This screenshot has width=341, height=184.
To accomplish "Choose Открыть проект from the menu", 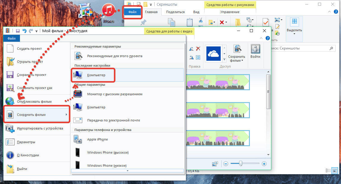I will (37, 62).
